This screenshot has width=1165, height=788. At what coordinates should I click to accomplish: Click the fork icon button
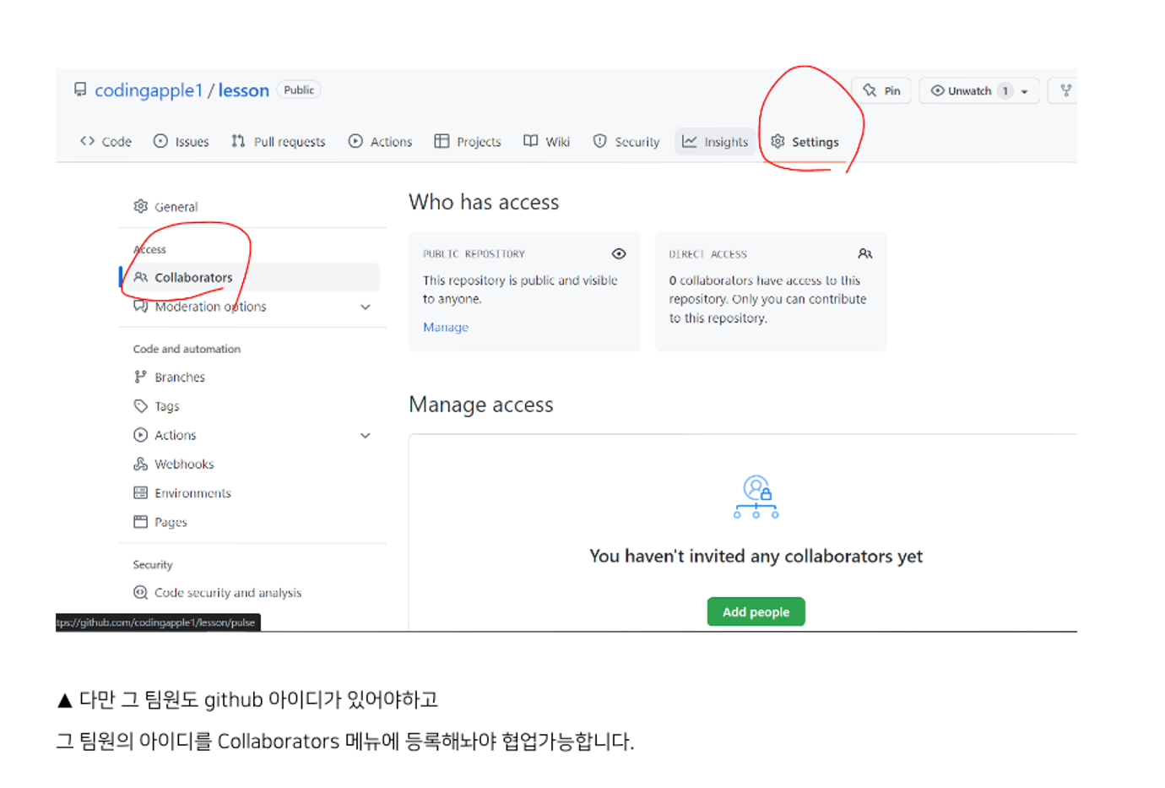pos(1065,90)
